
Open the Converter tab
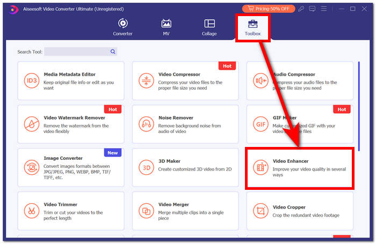(122, 27)
